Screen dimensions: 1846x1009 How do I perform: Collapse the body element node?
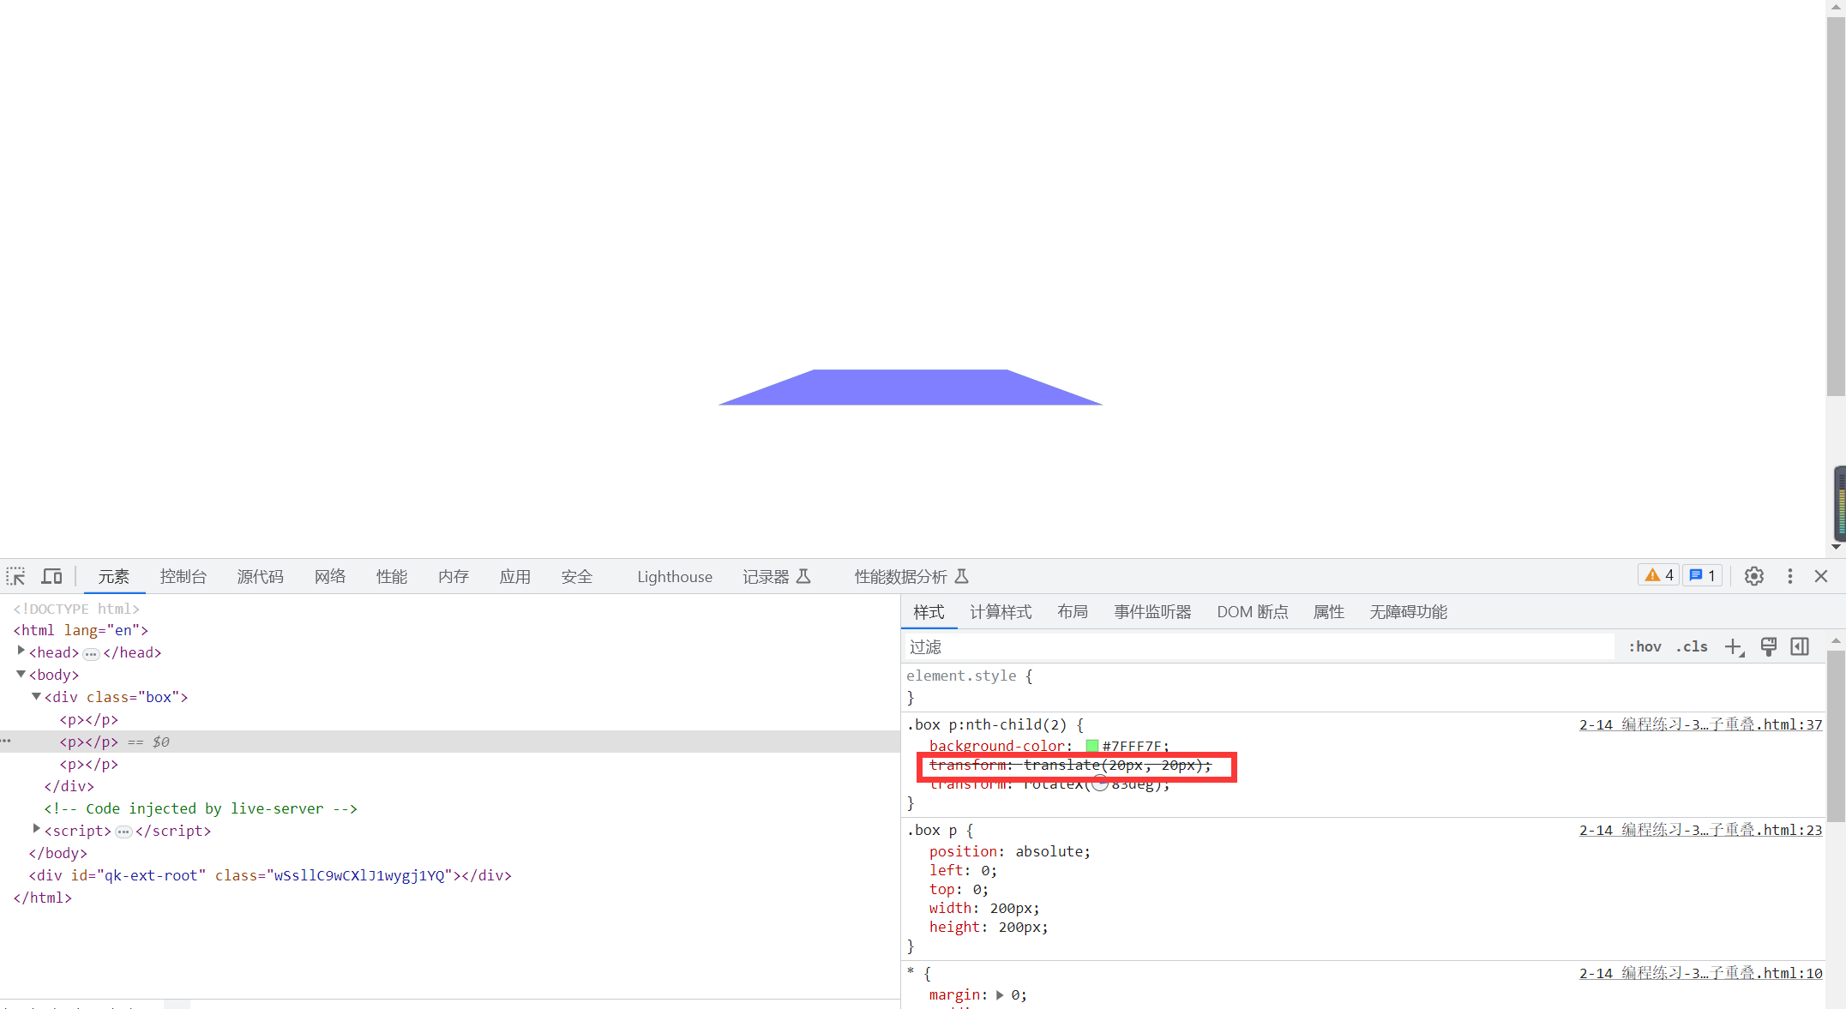[21, 674]
